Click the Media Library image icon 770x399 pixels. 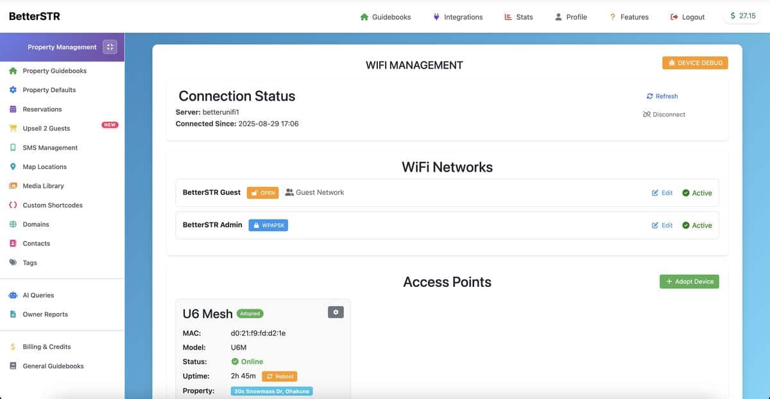tap(13, 186)
